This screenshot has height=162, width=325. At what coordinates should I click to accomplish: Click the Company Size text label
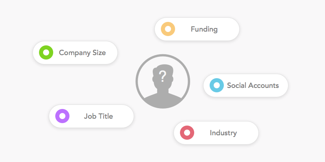pyautogui.click(x=82, y=53)
